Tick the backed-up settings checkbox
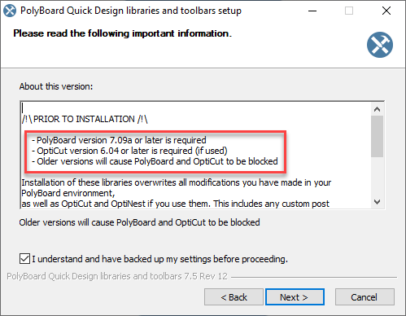 24,259
